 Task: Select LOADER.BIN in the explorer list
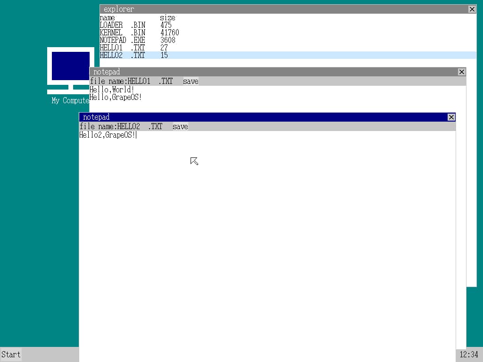(x=123, y=25)
